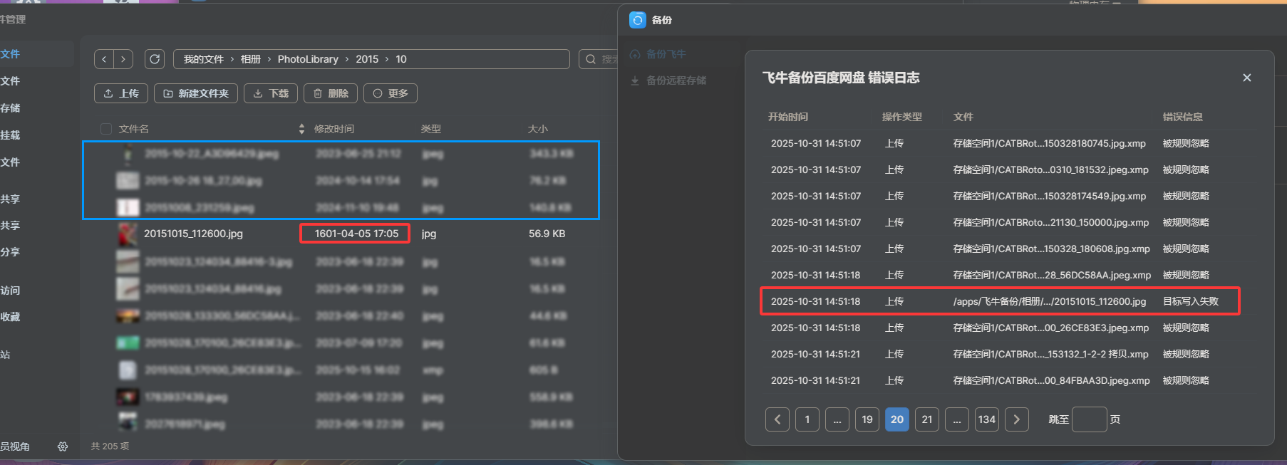Open the settings gear in the bottom sidebar
Image resolution: width=1287 pixels, height=465 pixels.
coord(63,446)
